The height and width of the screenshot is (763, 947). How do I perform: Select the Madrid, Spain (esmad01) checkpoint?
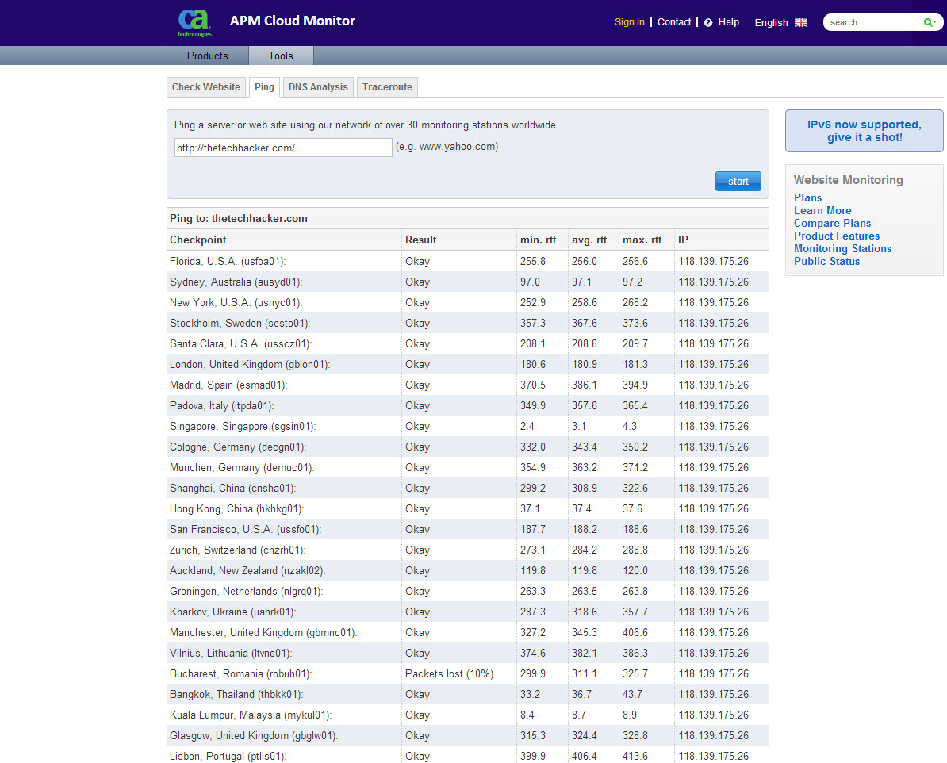228,385
